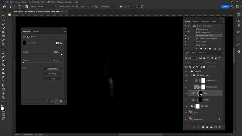
Task: Toggle checkmark for Global - Check action
Action: (x=185, y=42)
